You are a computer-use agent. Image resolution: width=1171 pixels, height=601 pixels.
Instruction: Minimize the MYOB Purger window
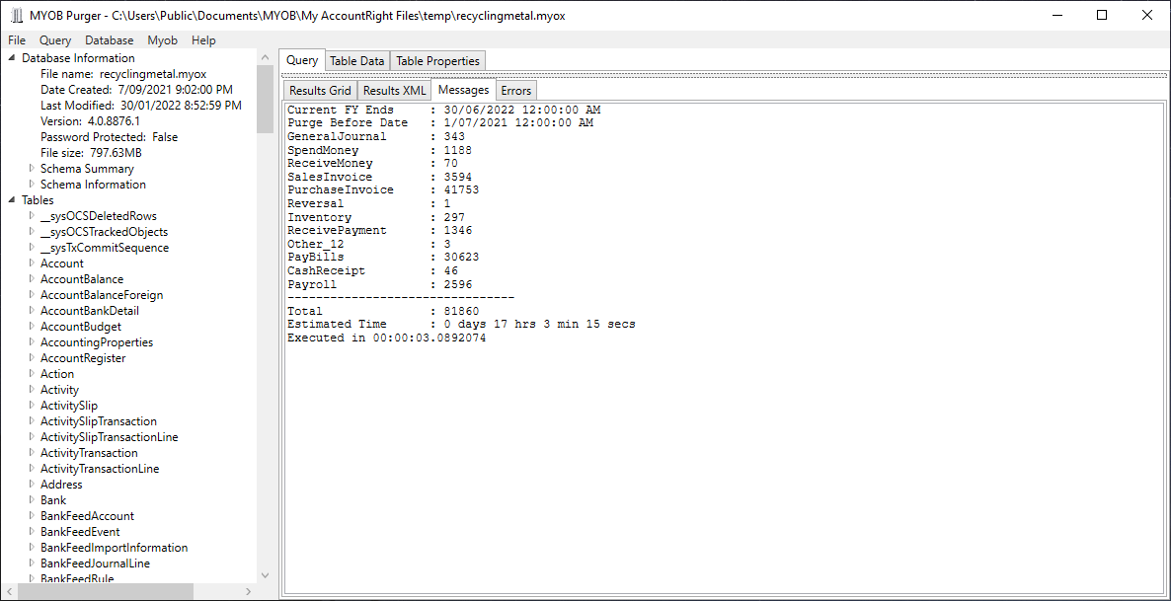(x=1057, y=15)
